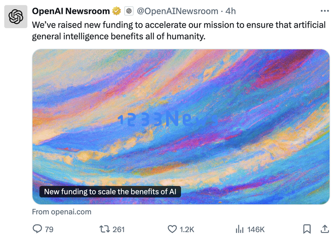Reply to the tweet via comment icon
This screenshot has height=237, width=335.
click(x=37, y=229)
